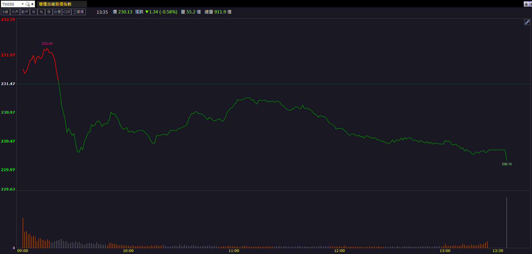532x254 pixels.
Task: Click the 230.47 axis label
Action: [8, 141]
